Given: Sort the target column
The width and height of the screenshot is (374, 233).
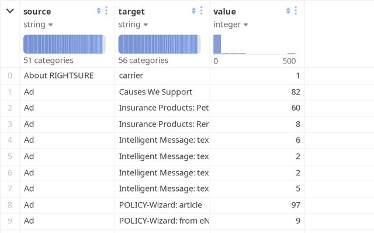Looking at the screenshot, I should point(193,11).
